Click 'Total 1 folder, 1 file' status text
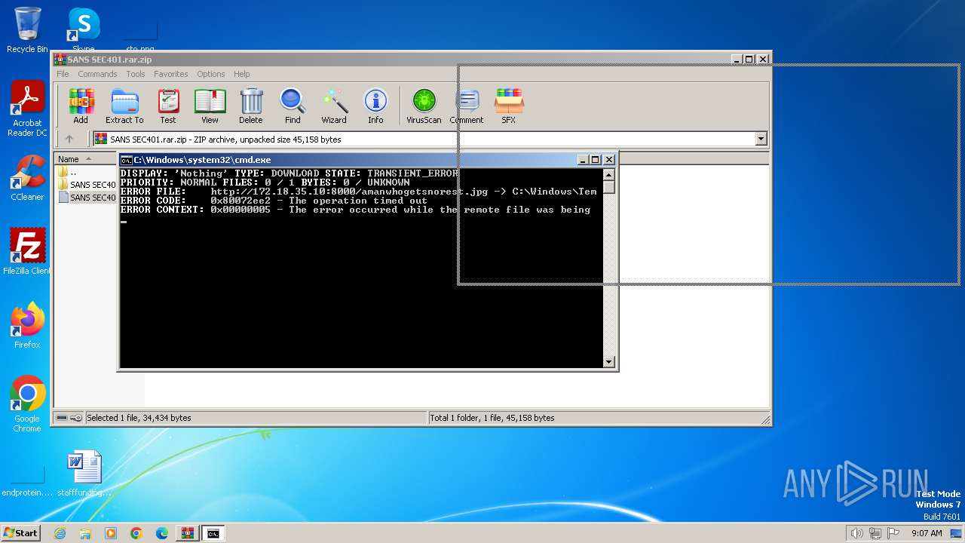The image size is (965, 543). coord(492,418)
